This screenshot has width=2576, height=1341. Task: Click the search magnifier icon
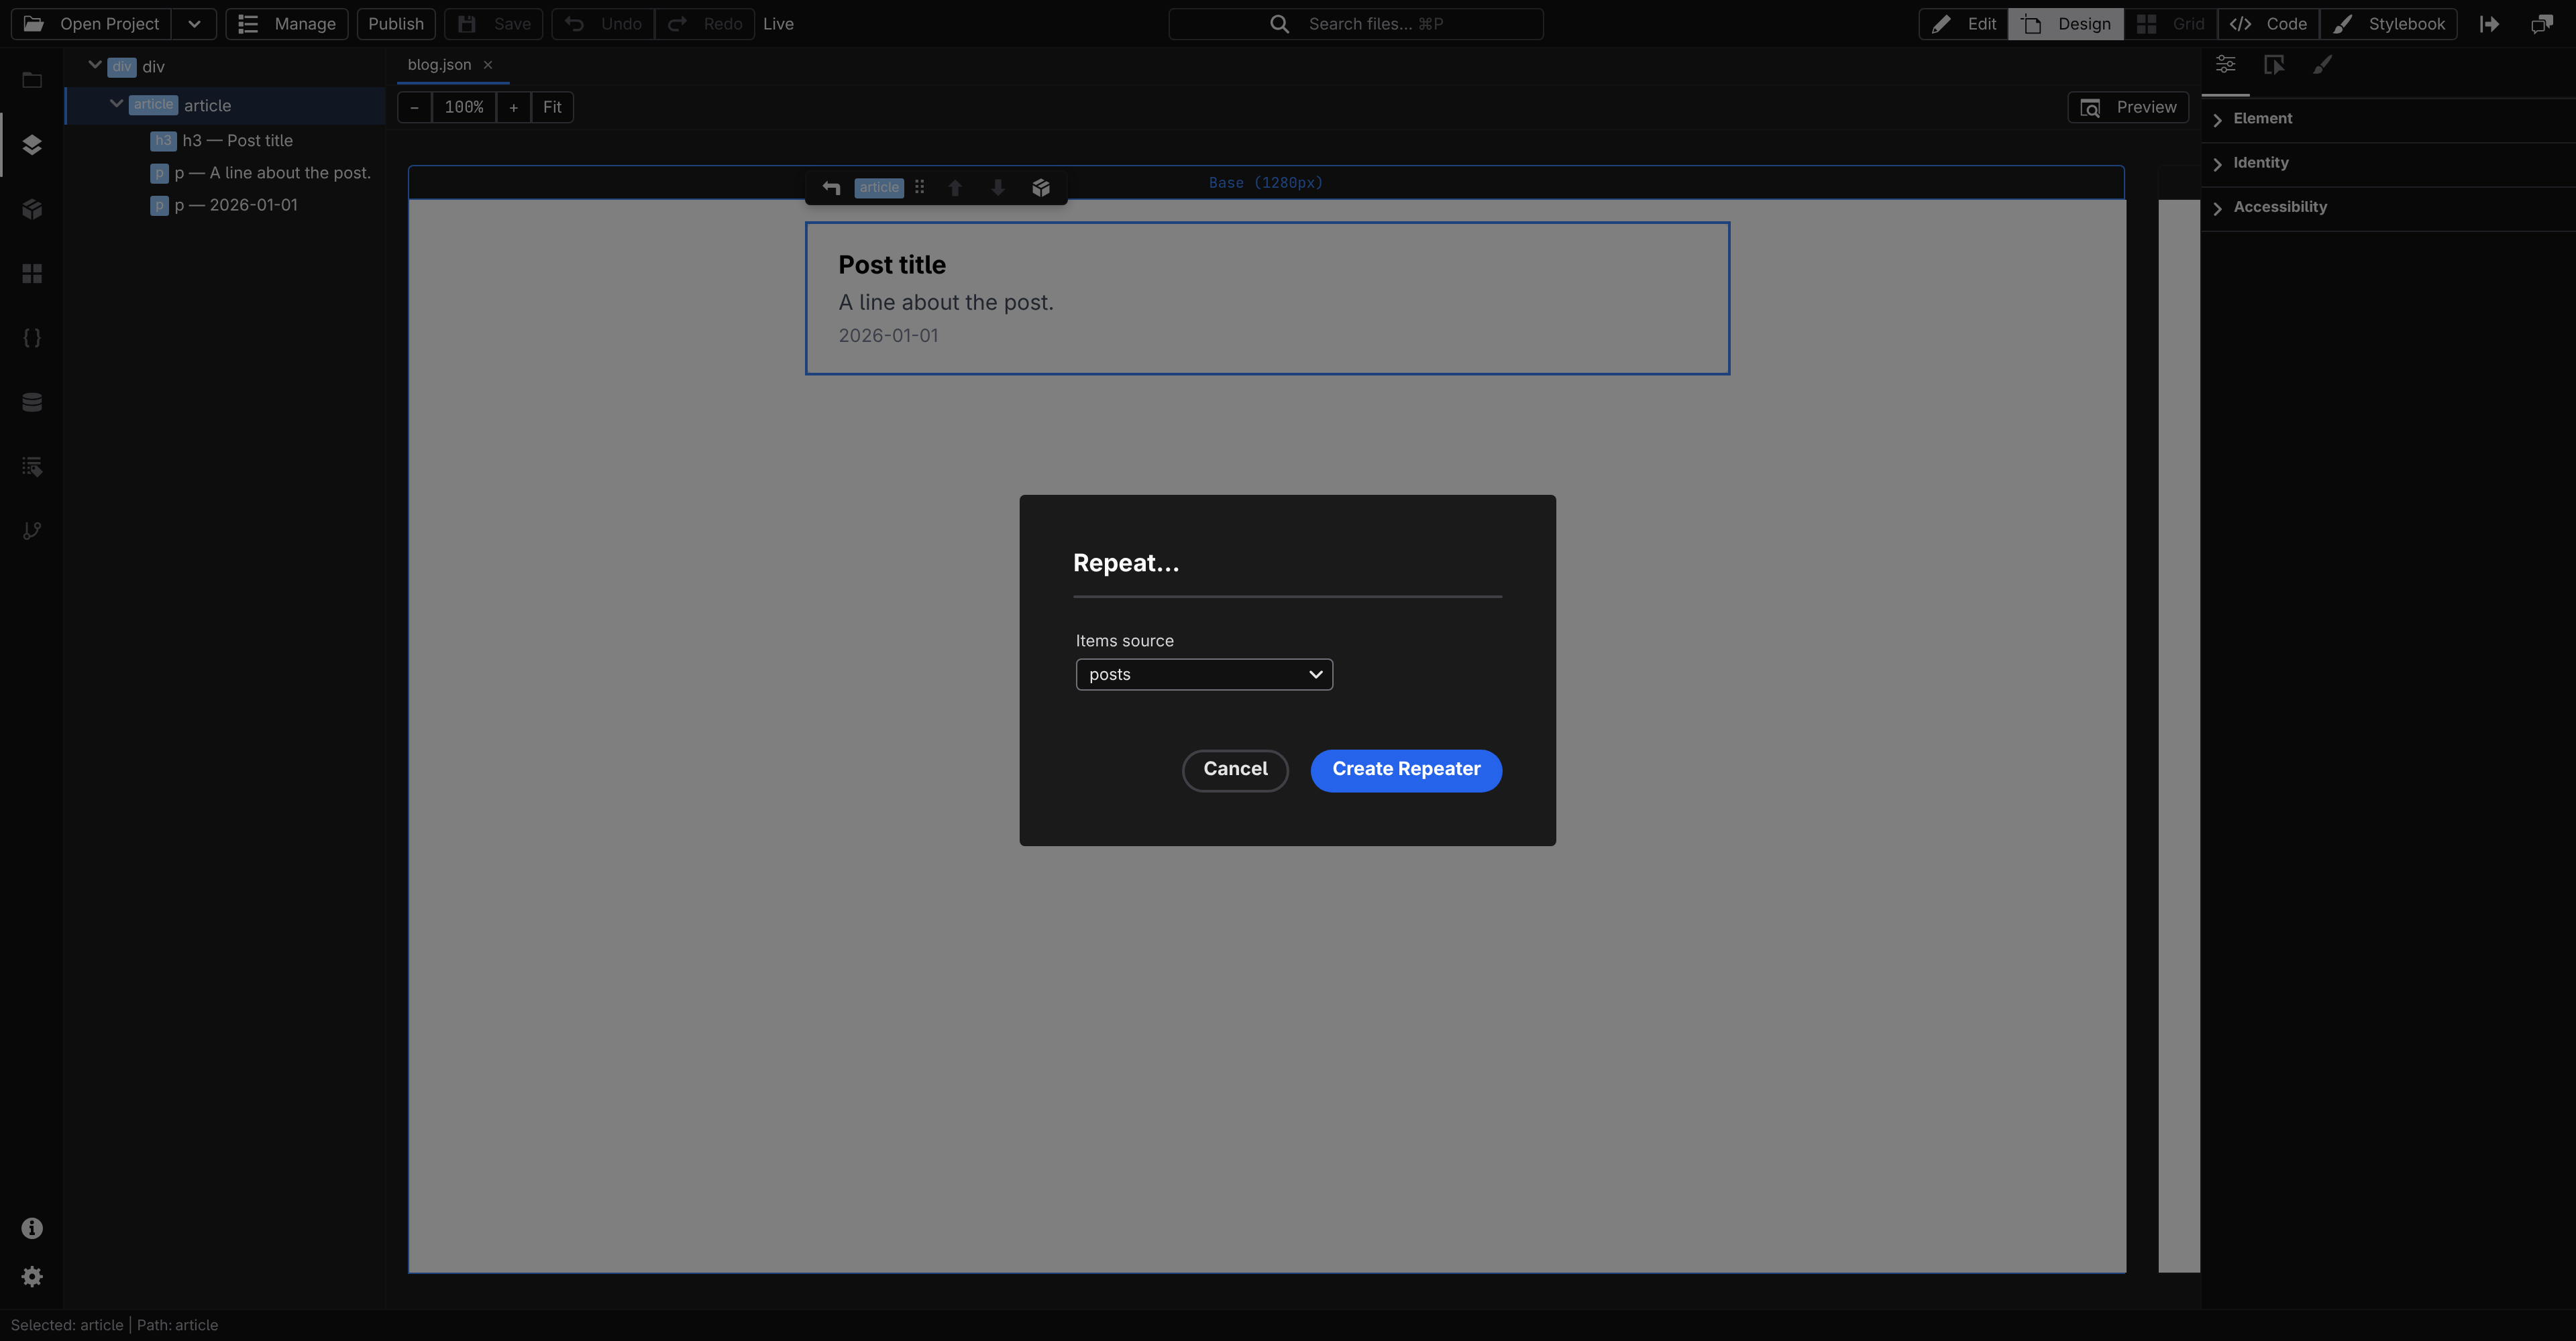click(1279, 24)
